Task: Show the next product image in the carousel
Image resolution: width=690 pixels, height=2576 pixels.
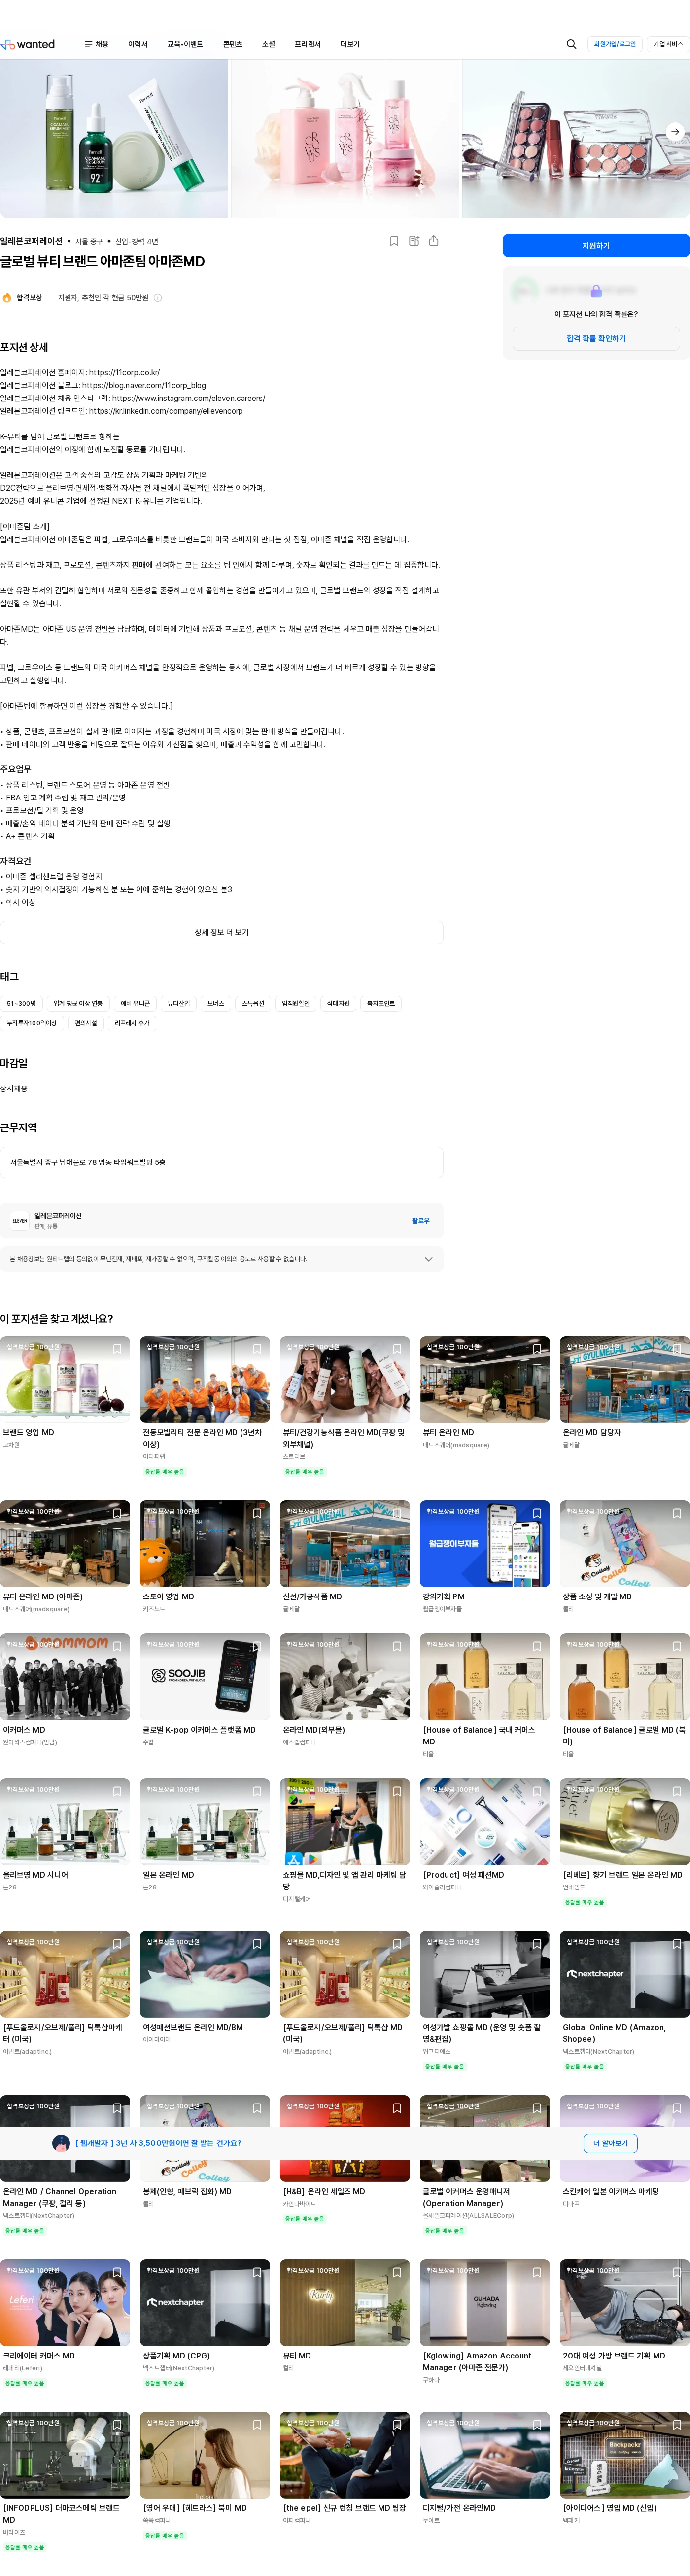Action: [x=675, y=131]
